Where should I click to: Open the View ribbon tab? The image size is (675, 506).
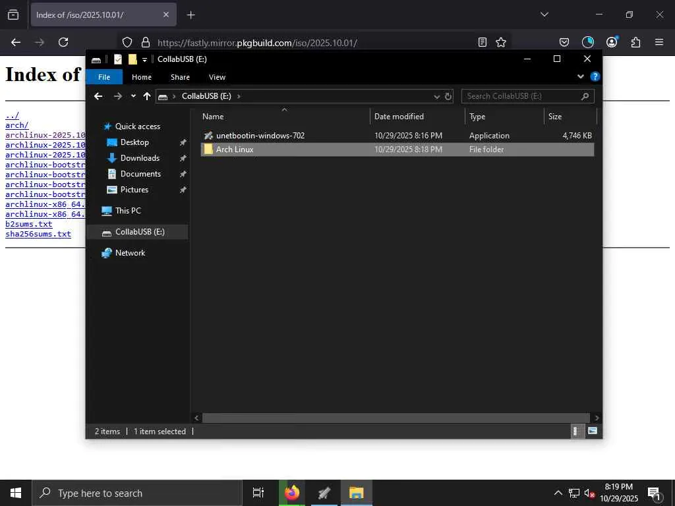point(217,77)
